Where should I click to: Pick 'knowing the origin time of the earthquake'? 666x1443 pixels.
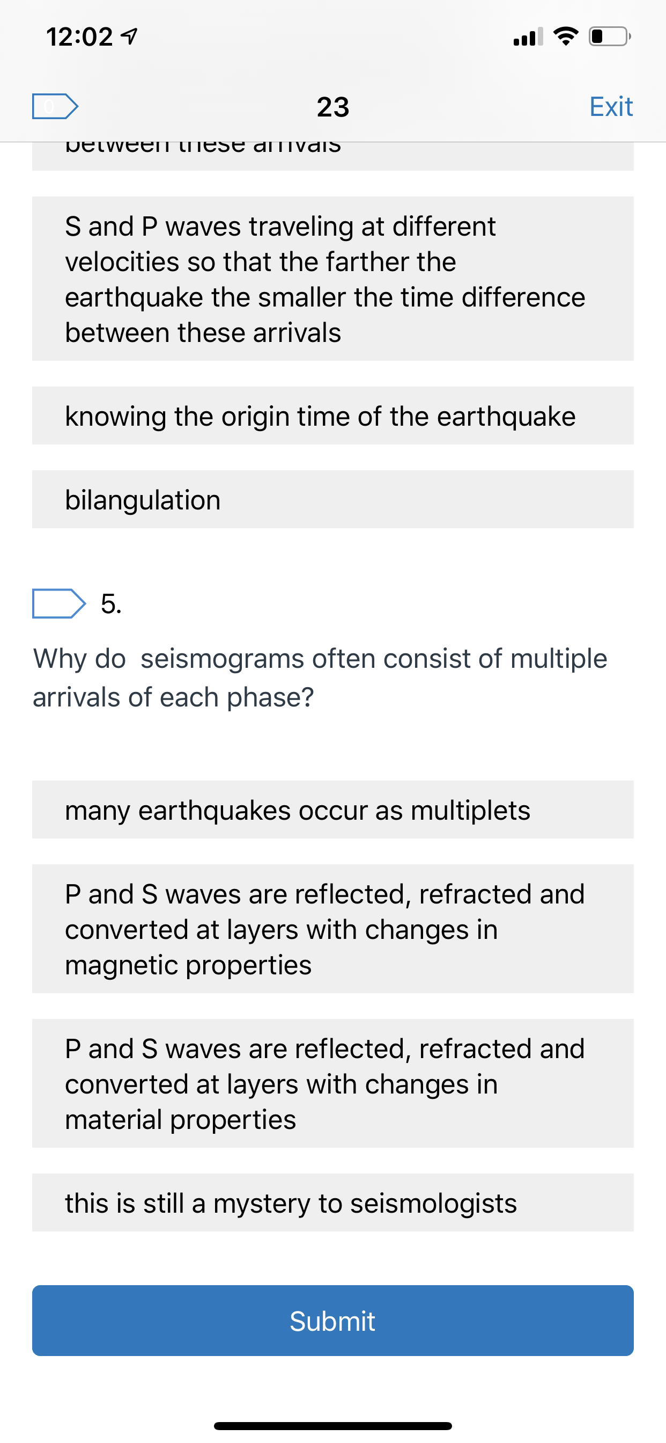click(x=333, y=416)
